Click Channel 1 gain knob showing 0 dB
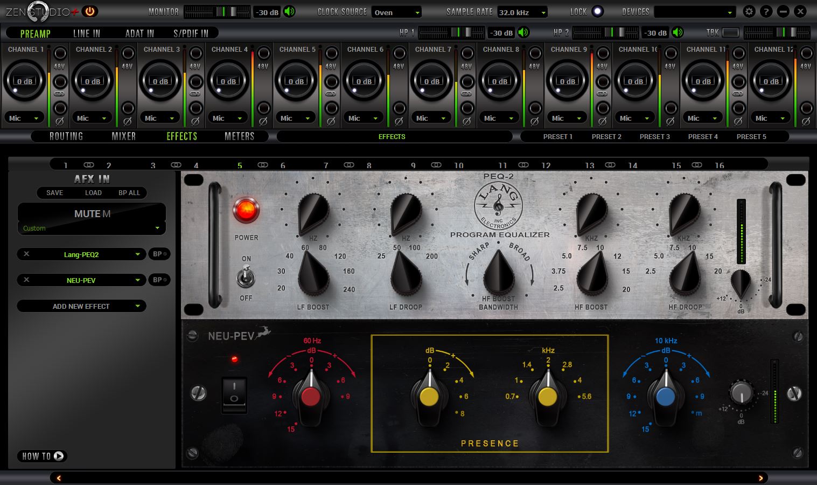The height and width of the screenshot is (485, 817). 24,81
